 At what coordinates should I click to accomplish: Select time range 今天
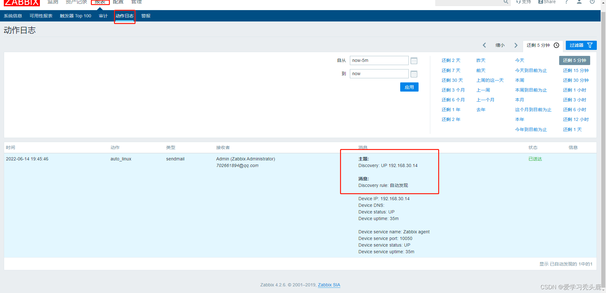click(520, 60)
